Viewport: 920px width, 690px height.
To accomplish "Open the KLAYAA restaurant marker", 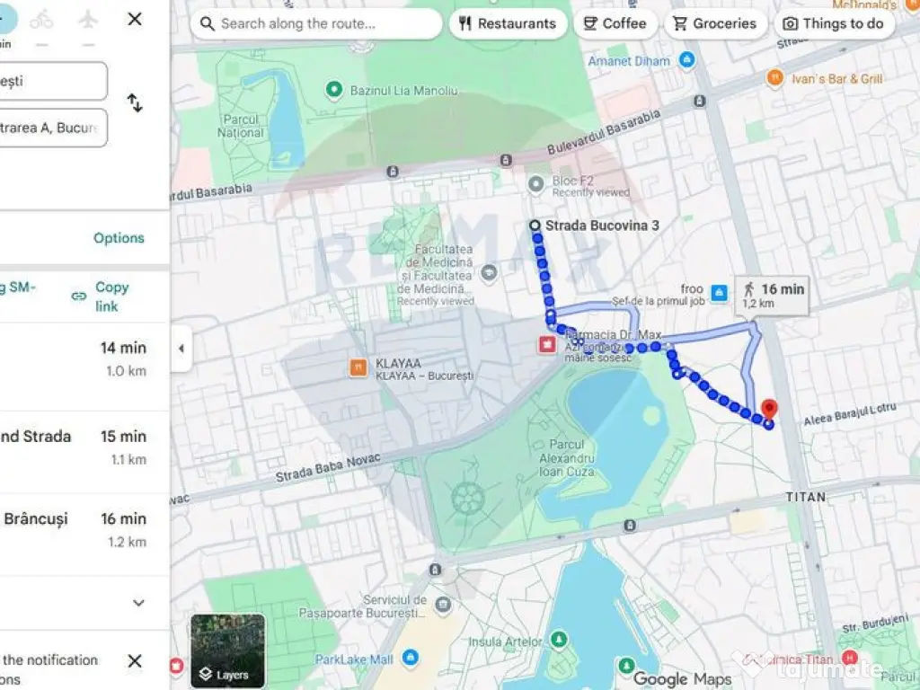I will click(358, 367).
